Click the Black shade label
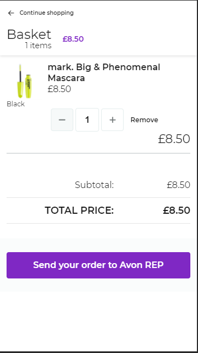The image size is (198, 353). (16, 104)
